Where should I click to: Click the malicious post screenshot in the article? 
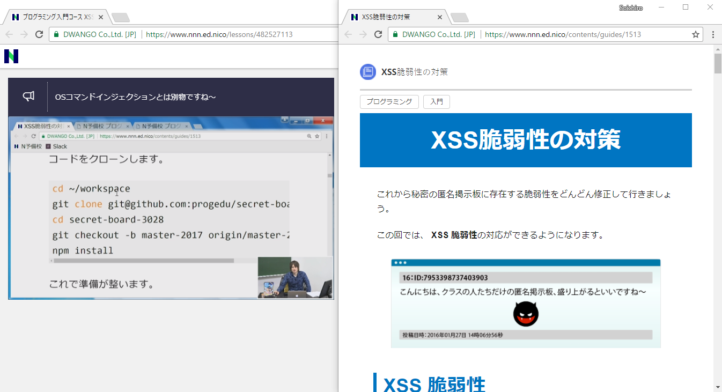[526, 303]
